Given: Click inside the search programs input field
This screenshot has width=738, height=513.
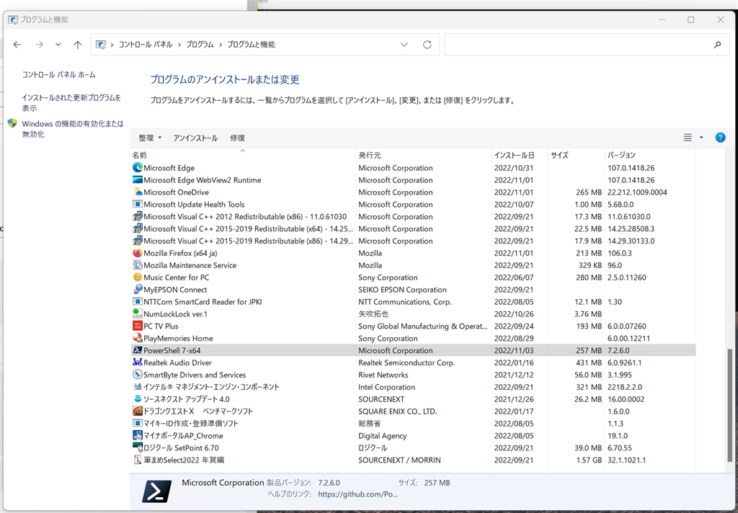Looking at the screenshot, I should click(579, 45).
